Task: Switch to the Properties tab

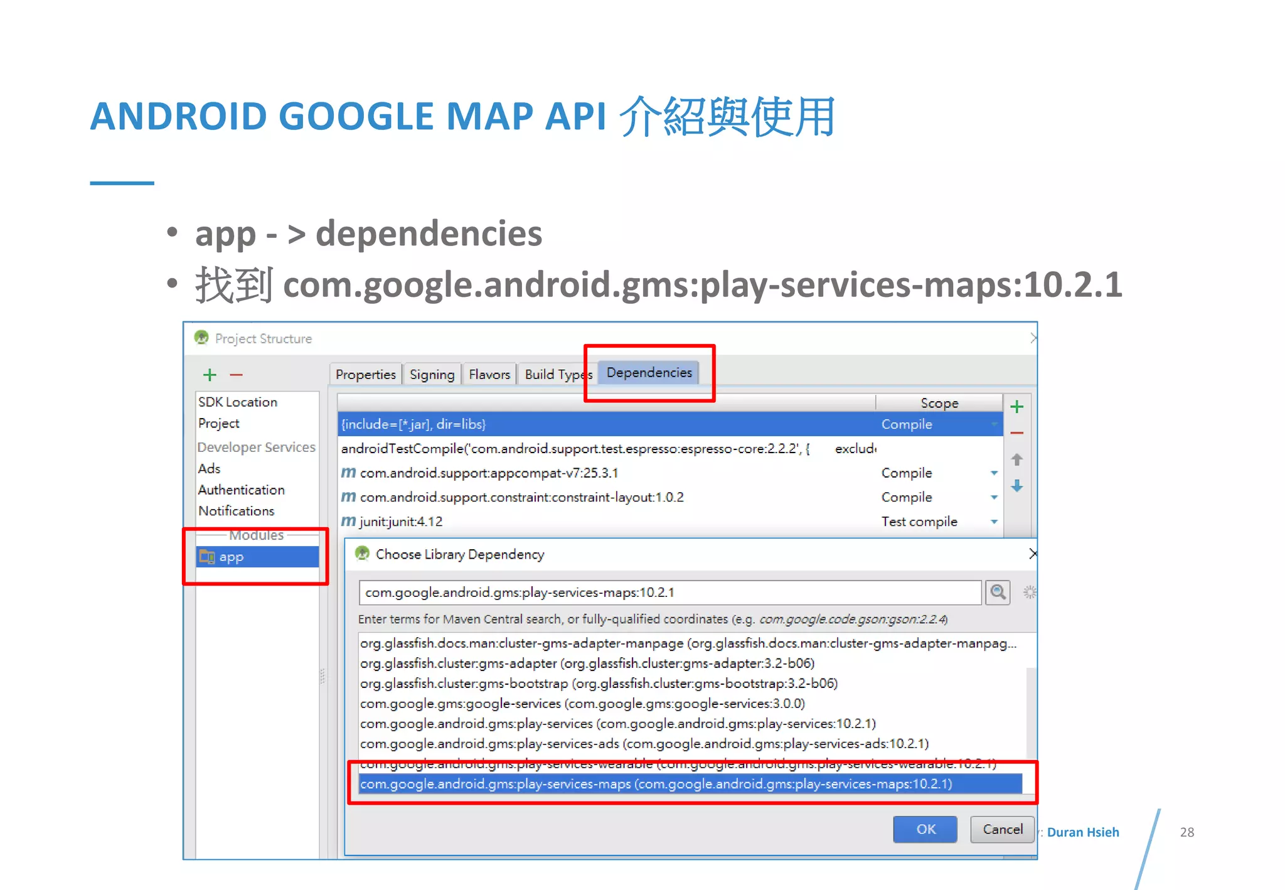Action: pyautogui.click(x=366, y=374)
